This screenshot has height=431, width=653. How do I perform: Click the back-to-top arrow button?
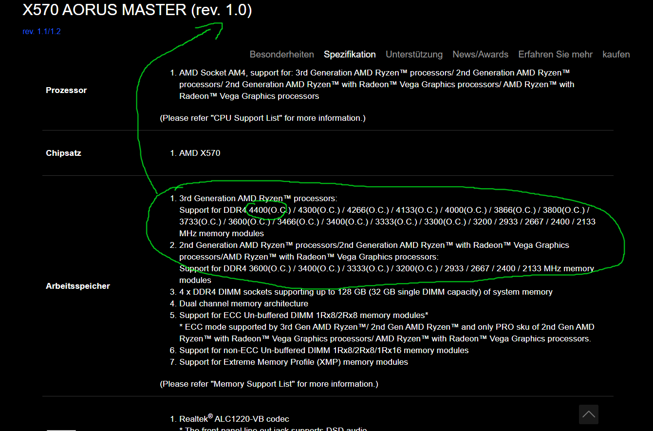(588, 414)
